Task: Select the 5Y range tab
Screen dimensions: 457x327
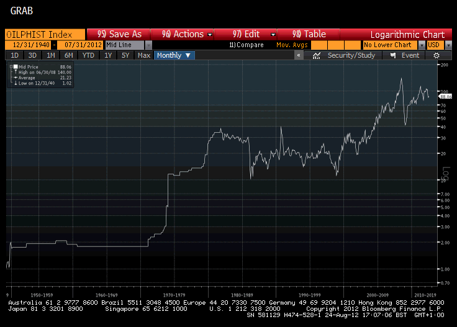Action: pos(125,55)
